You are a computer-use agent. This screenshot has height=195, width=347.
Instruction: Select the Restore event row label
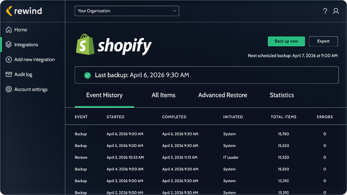tap(81, 157)
